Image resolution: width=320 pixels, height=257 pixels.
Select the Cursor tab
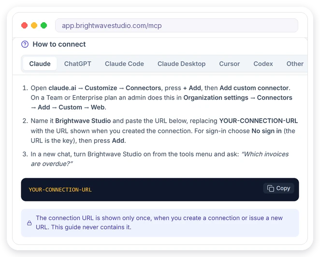click(x=230, y=64)
